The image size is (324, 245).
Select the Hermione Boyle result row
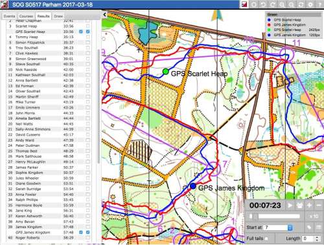[49, 206]
